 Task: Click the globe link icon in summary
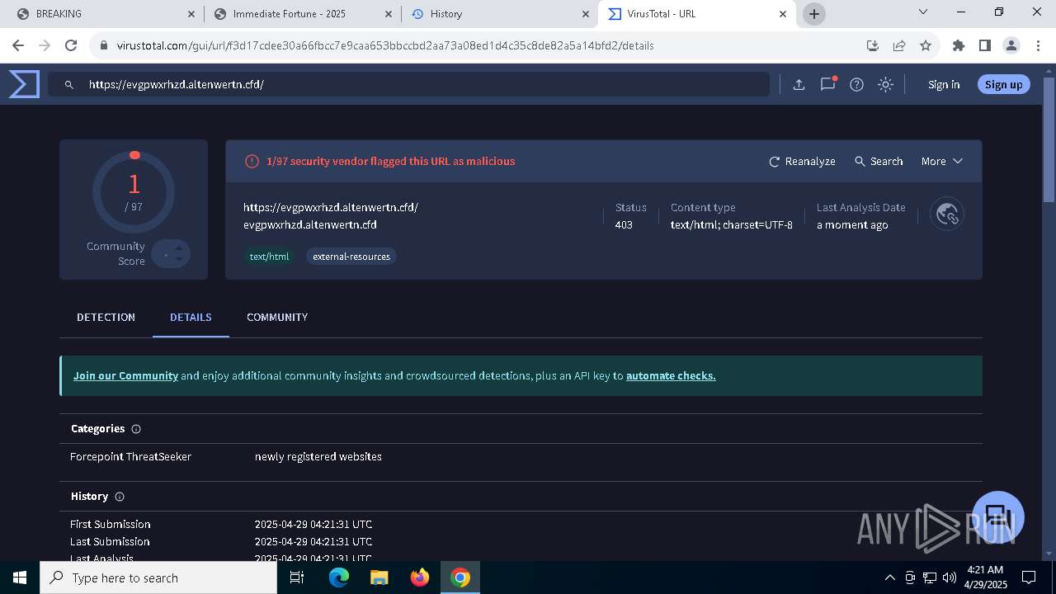tap(947, 214)
